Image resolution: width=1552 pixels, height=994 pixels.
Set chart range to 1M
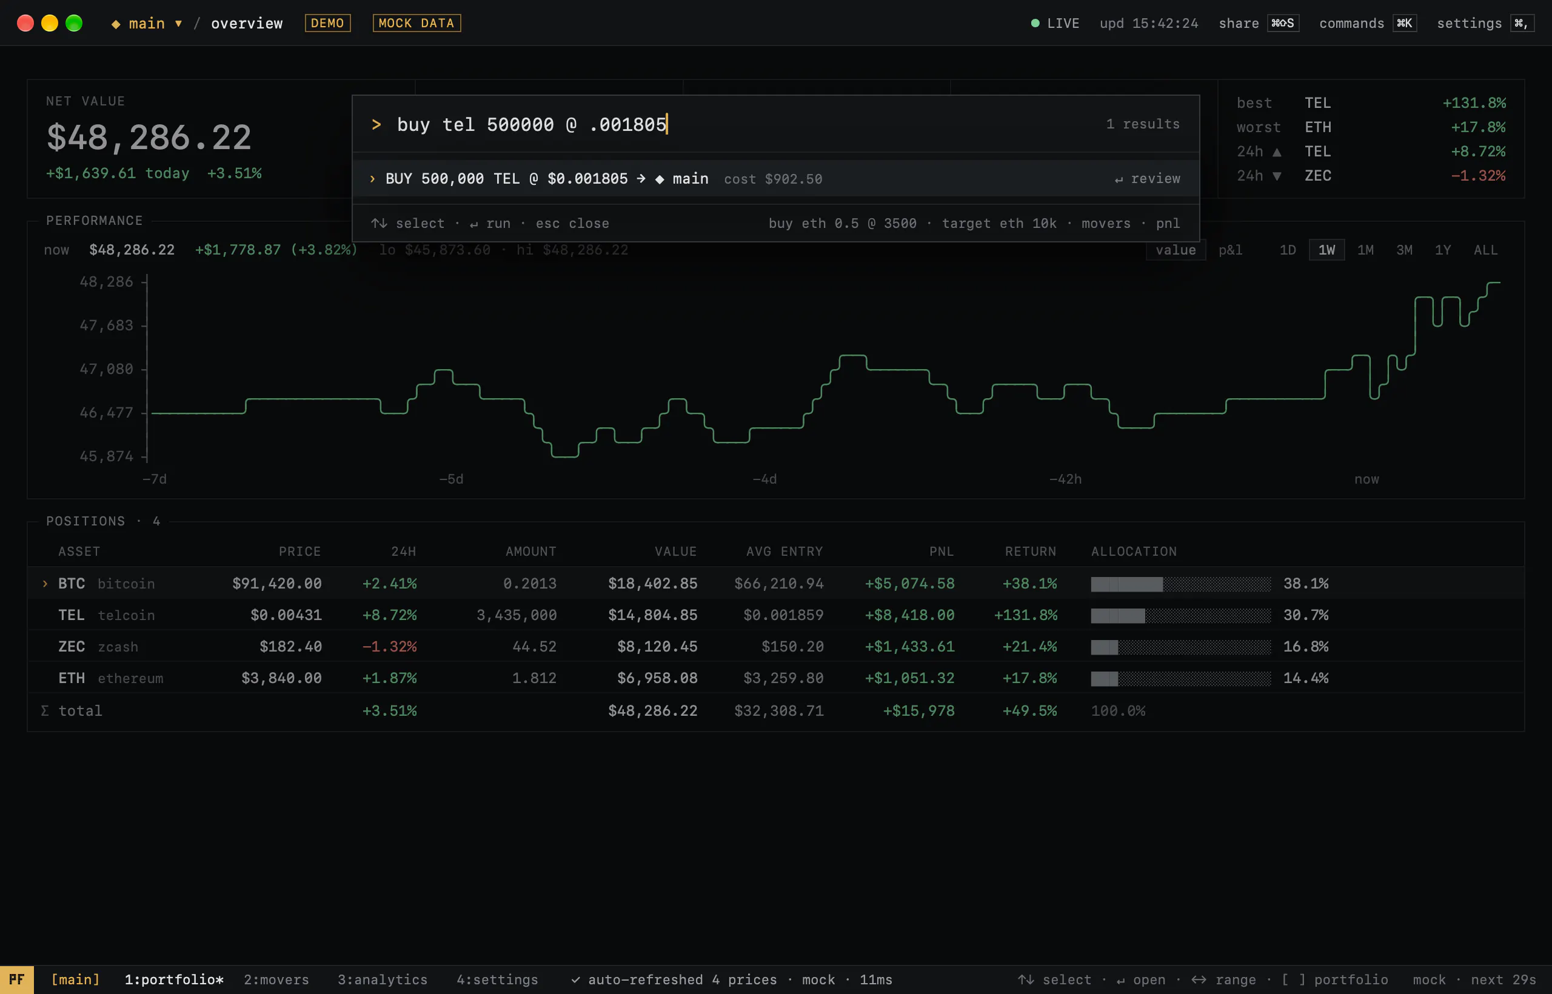pos(1365,250)
